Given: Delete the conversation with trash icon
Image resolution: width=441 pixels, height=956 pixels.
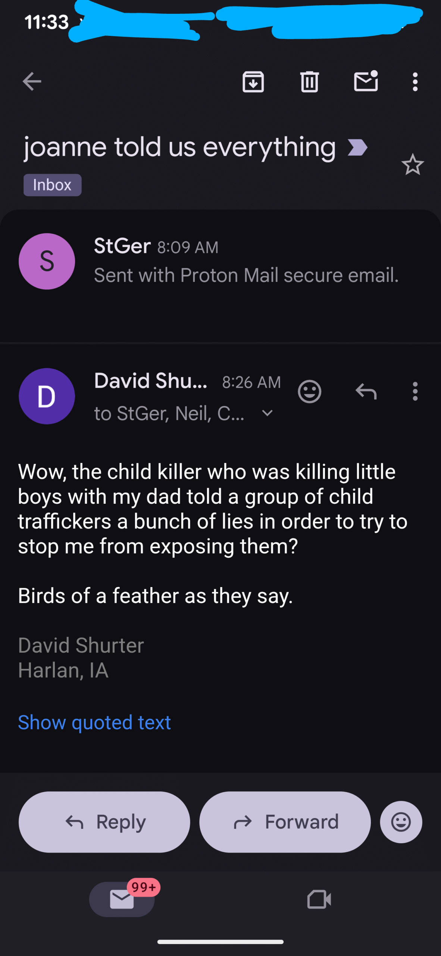Looking at the screenshot, I should (309, 81).
